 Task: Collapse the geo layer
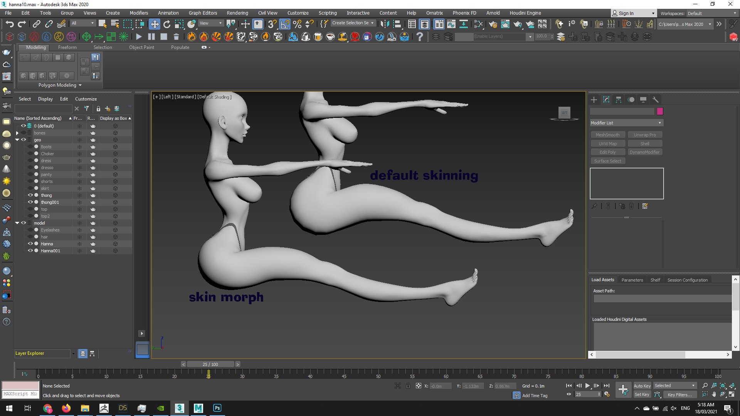click(x=17, y=140)
